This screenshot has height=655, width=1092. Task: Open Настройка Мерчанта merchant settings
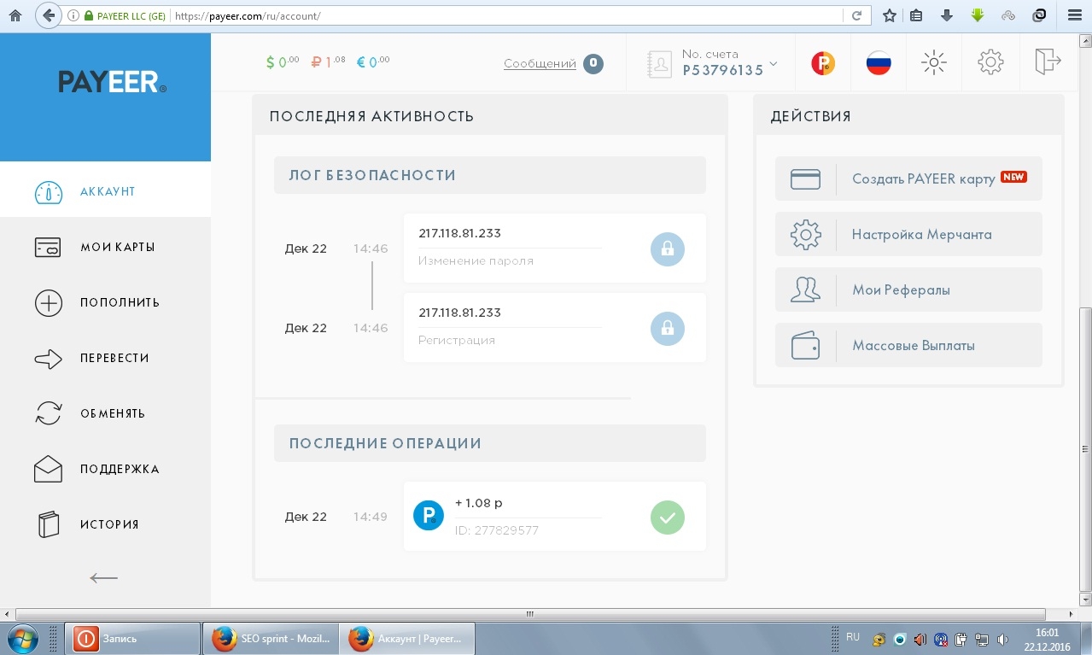pos(908,234)
